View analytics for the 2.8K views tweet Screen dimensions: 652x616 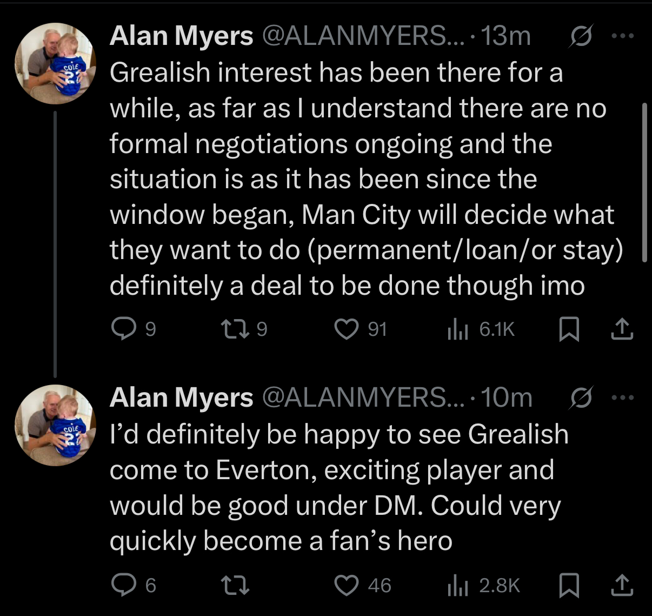click(x=457, y=586)
